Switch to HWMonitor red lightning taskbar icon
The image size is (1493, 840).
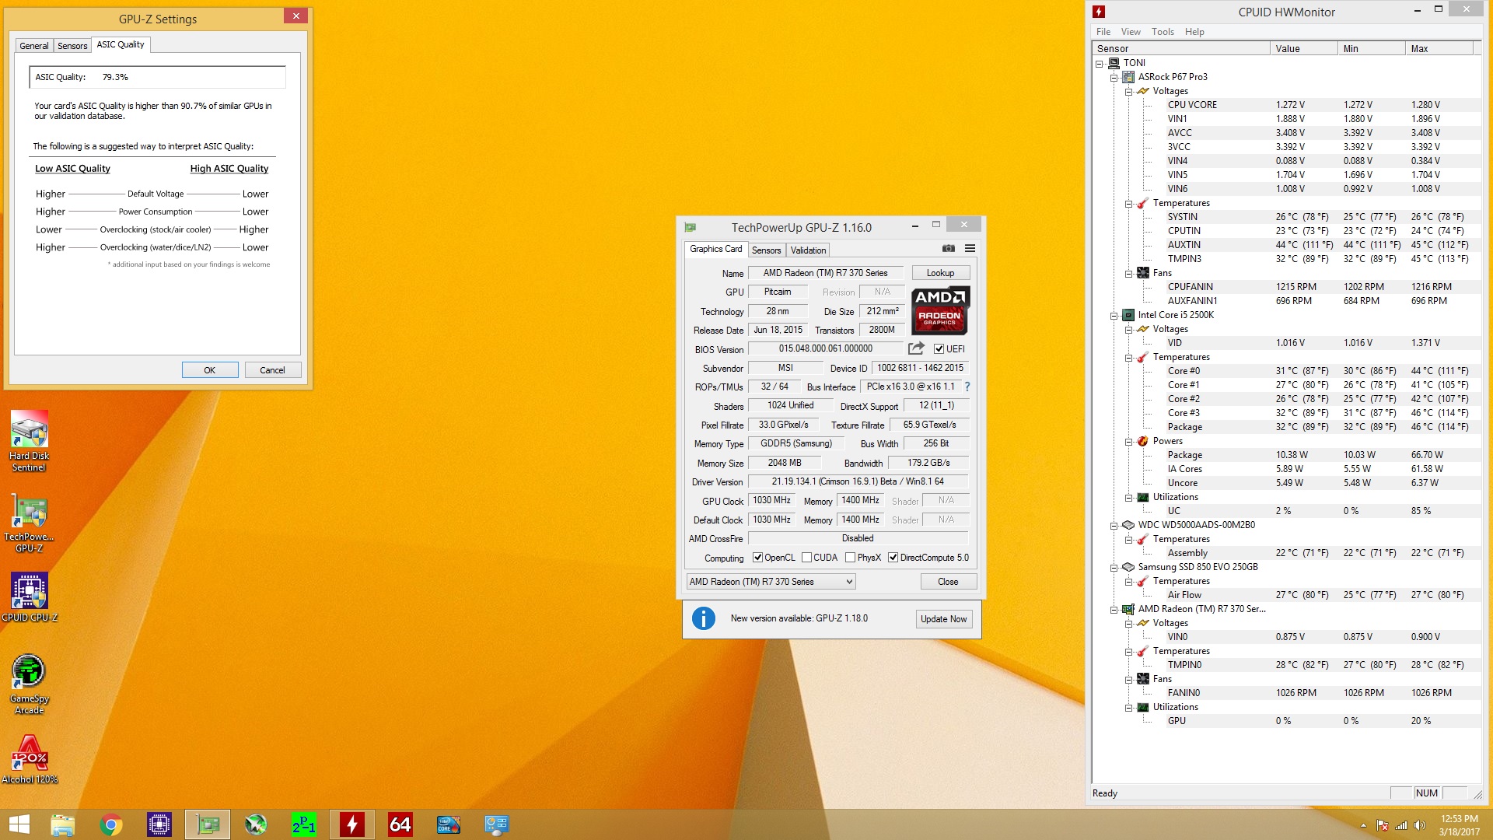coord(351,824)
